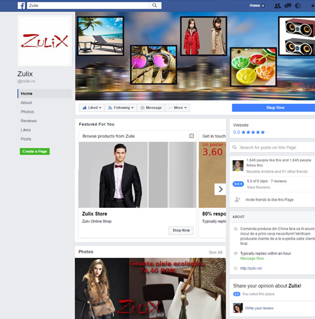Open the messages icon in top bar
Image resolution: width=315 pixels, height=319 pixels.
(x=288, y=6)
